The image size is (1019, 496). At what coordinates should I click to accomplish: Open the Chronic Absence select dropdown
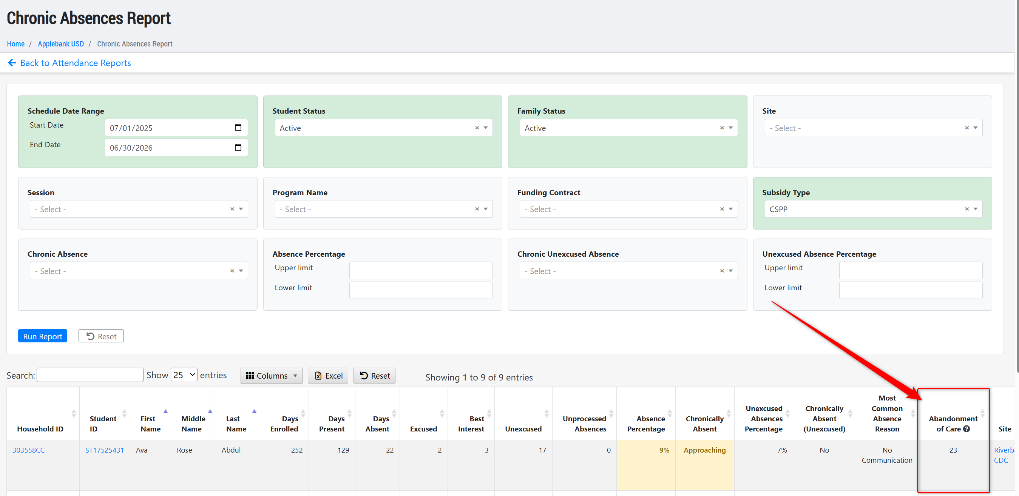pyautogui.click(x=241, y=271)
